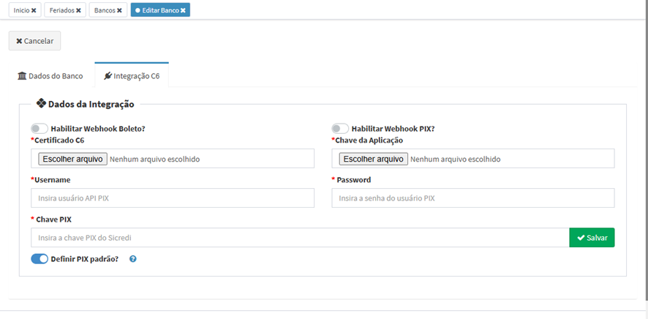Select the Integração C6 tab

pos(132,76)
